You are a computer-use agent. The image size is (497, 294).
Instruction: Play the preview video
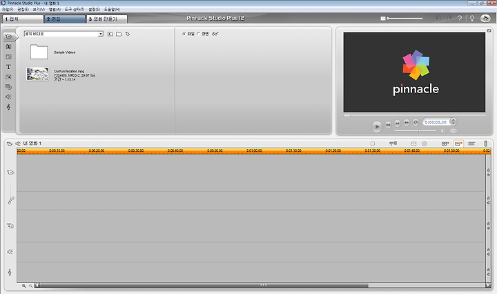(377, 126)
